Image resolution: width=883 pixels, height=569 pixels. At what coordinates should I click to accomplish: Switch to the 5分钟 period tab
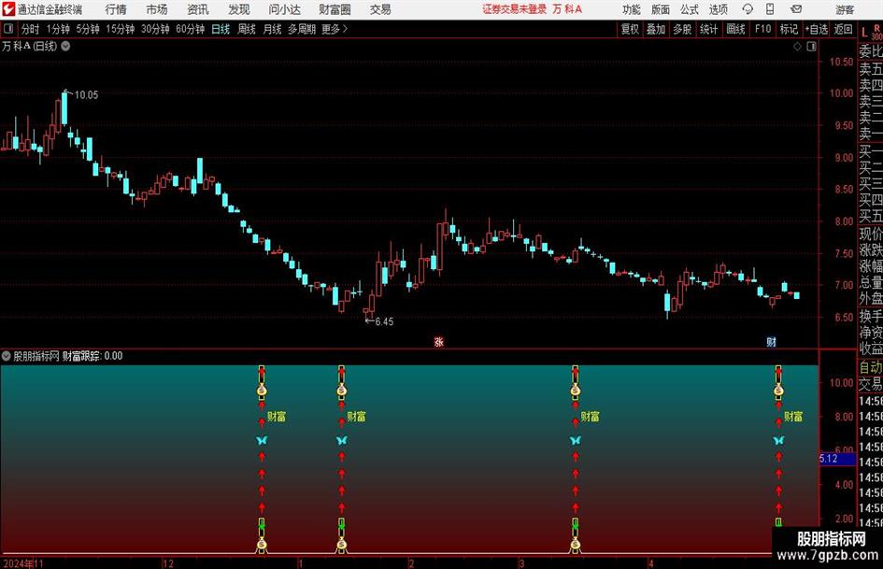(88, 29)
